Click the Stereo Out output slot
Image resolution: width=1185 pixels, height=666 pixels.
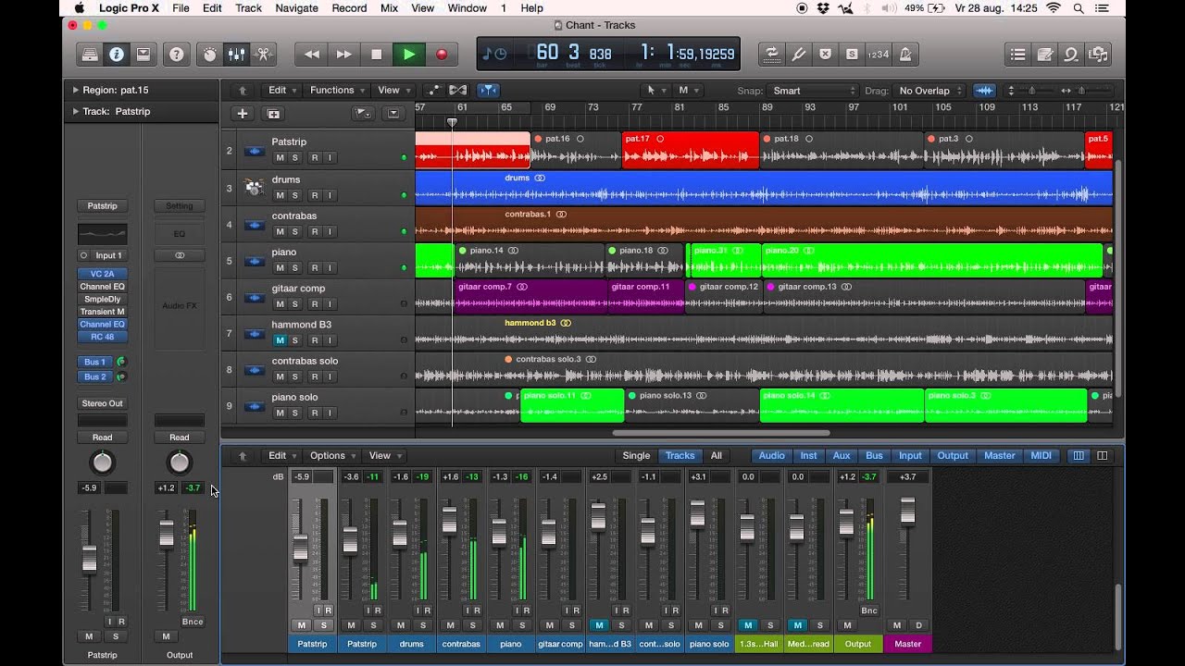(102, 403)
